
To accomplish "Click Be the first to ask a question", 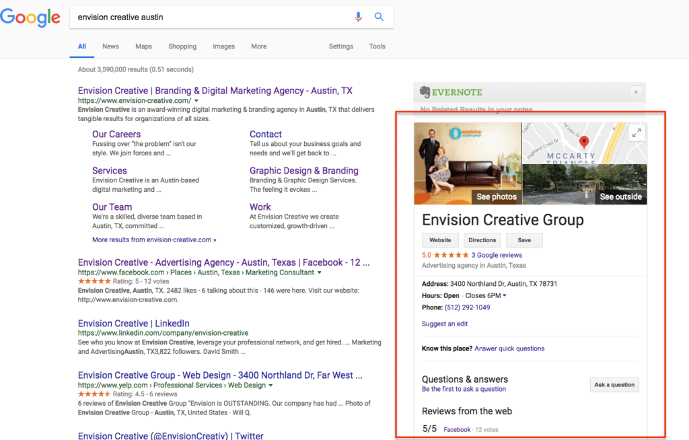I will 464,389.
